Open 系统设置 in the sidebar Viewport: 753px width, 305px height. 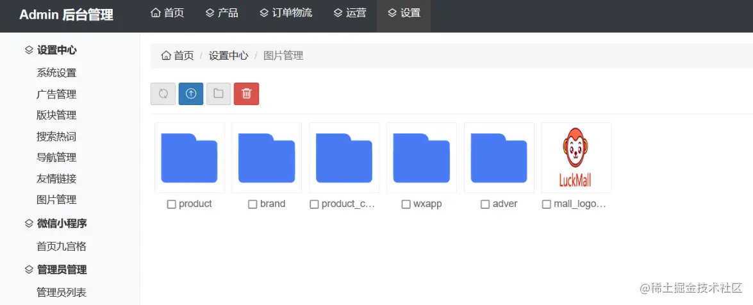tap(56, 73)
